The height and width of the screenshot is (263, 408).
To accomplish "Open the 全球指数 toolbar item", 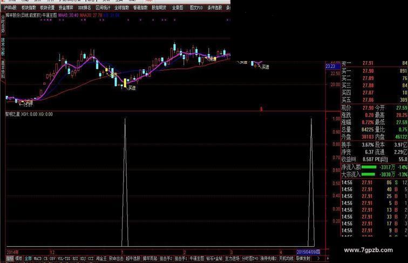I will [122, 8].
